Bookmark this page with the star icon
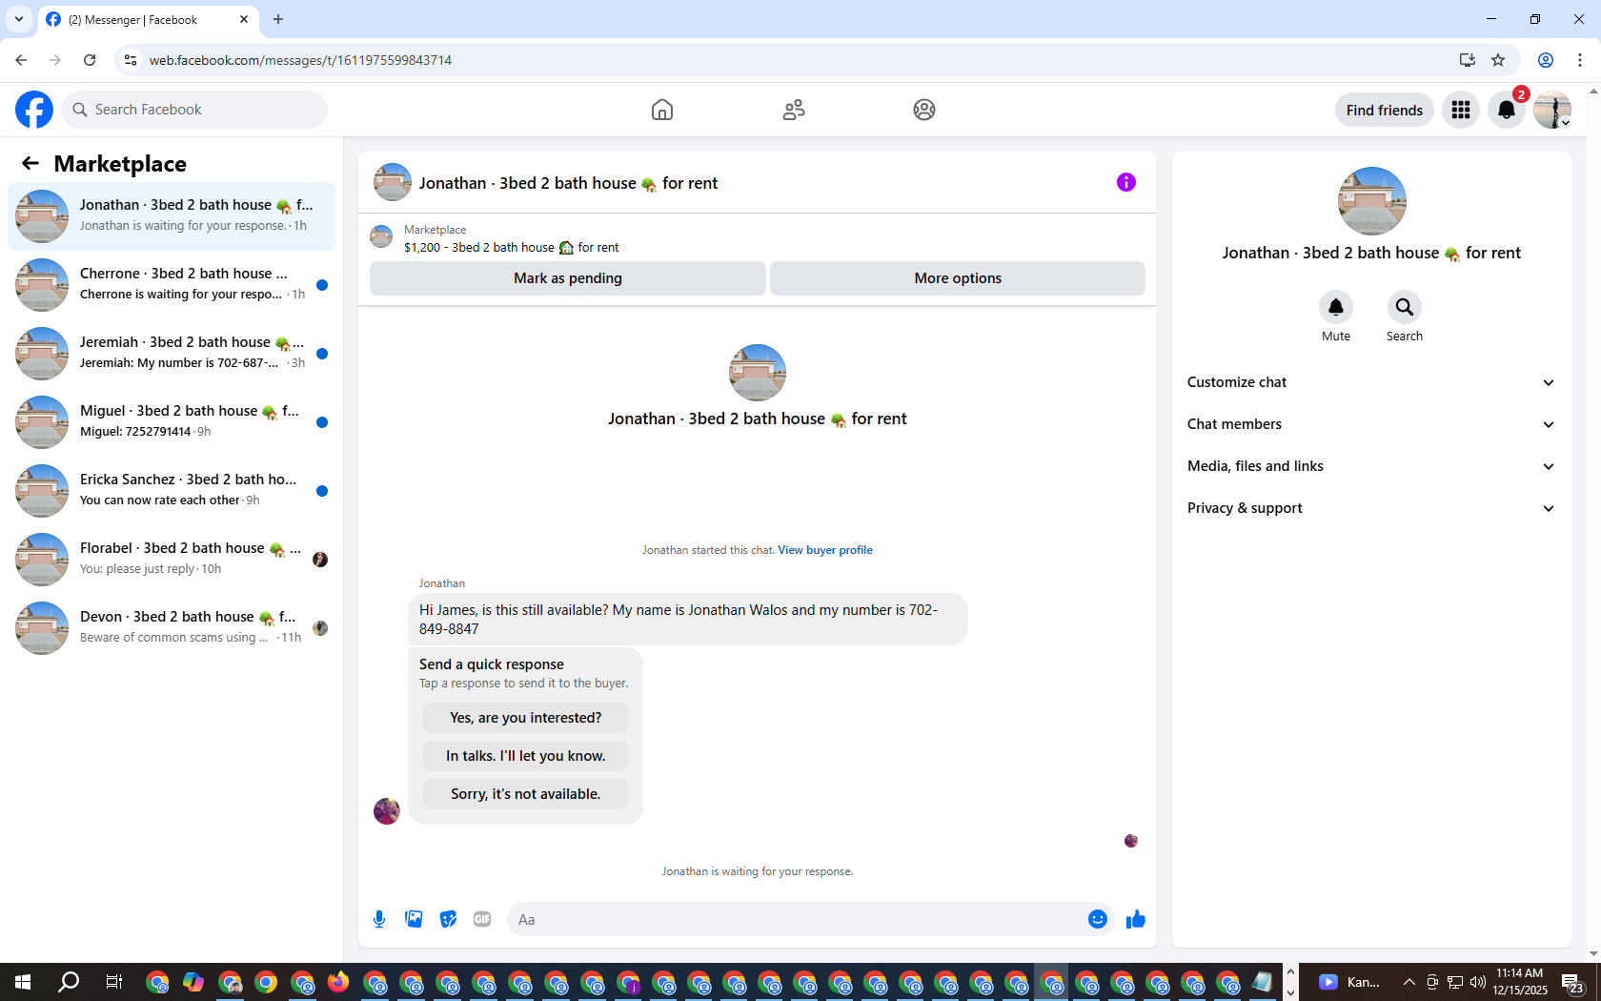This screenshot has height=1001, width=1601. coord(1498,60)
